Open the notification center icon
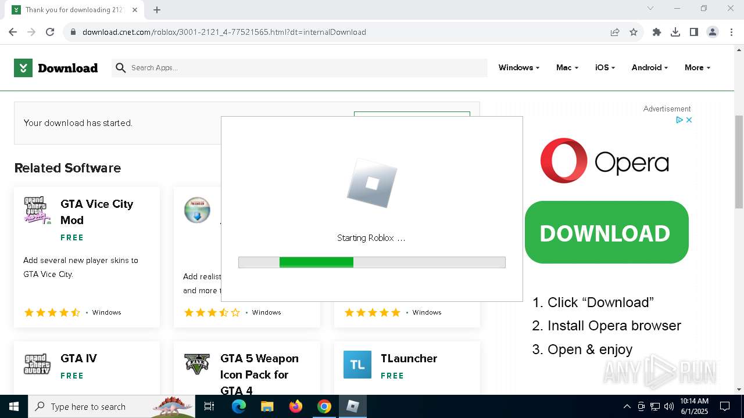 point(725,406)
